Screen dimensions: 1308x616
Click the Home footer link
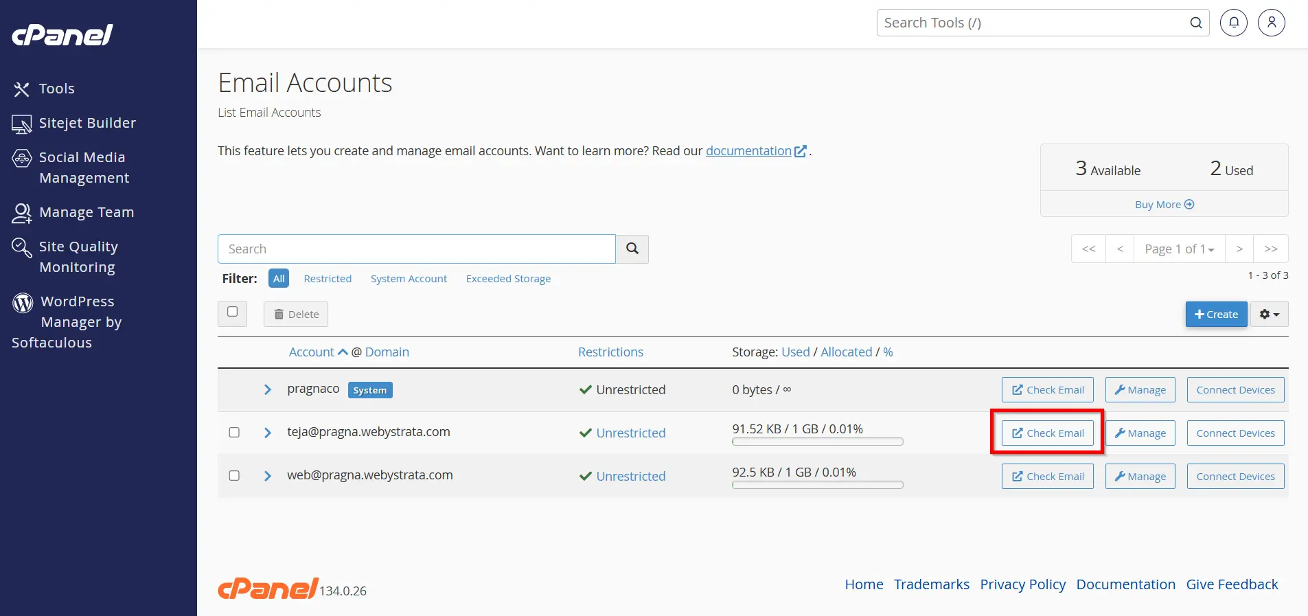(864, 584)
